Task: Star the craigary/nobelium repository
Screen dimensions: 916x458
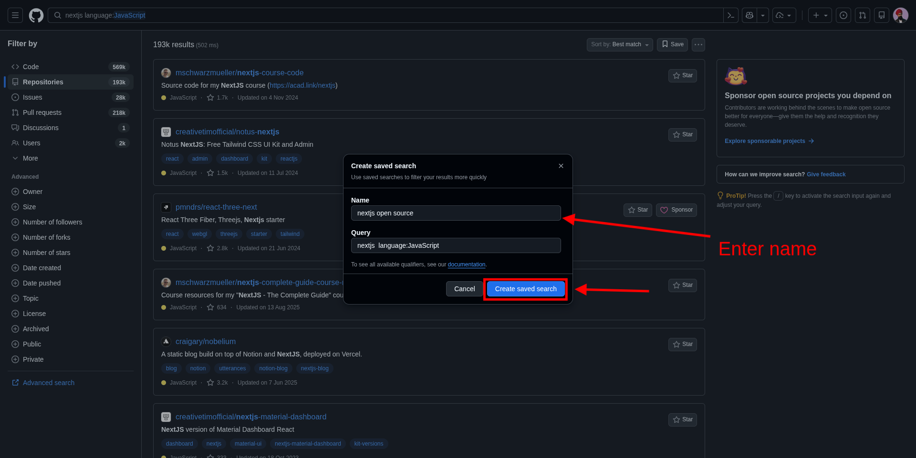Action: point(683,344)
